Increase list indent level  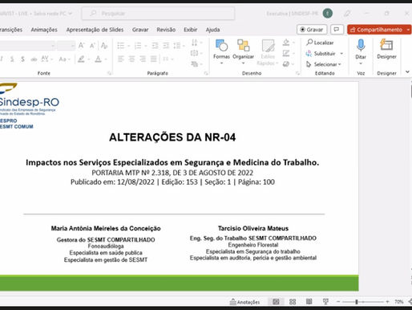166,46
